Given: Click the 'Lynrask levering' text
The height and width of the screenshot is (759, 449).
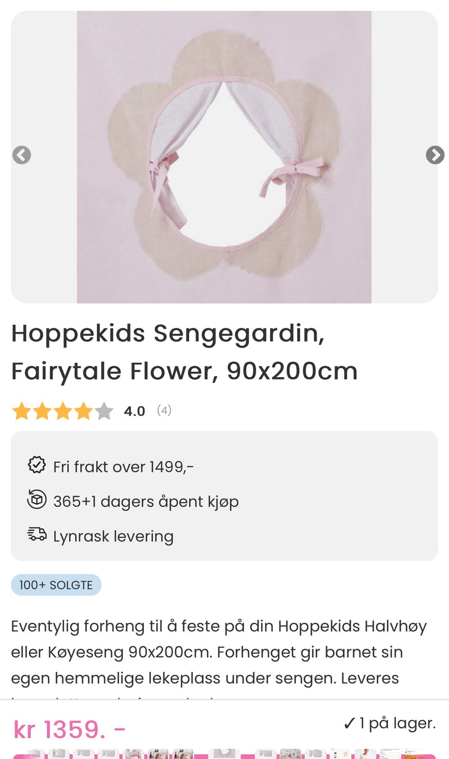Looking at the screenshot, I should (113, 537).
